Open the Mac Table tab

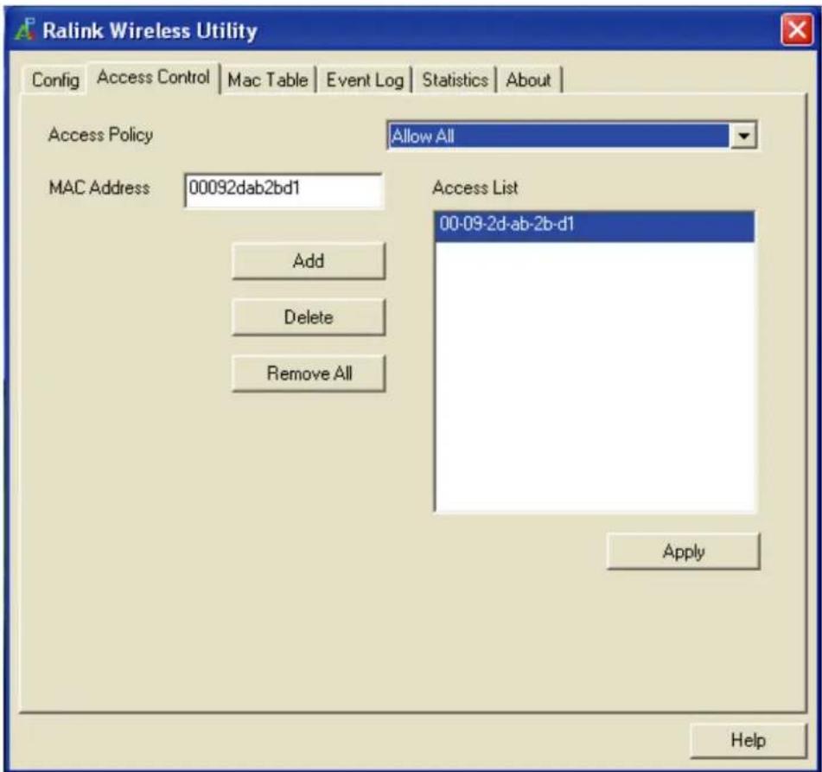pyautogui.click(x=268, y=80)
